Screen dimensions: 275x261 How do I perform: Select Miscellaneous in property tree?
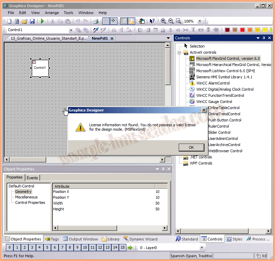[x=26, y=197]
